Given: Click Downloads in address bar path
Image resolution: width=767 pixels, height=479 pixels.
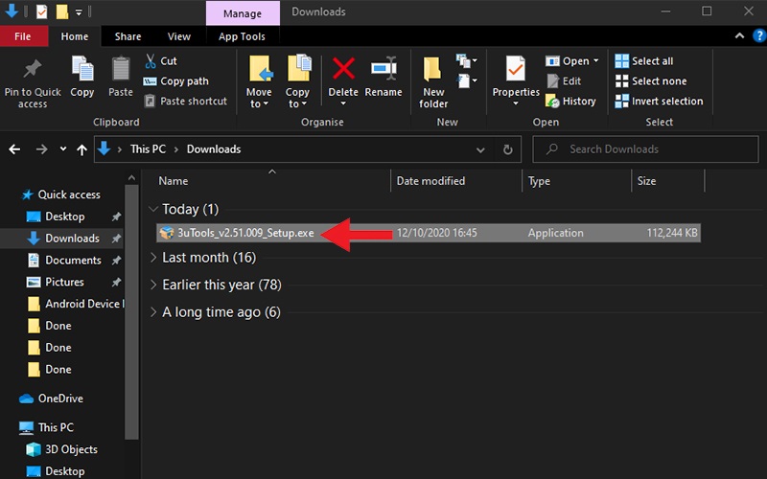Looking at the screenshot, I should (214, 149).
